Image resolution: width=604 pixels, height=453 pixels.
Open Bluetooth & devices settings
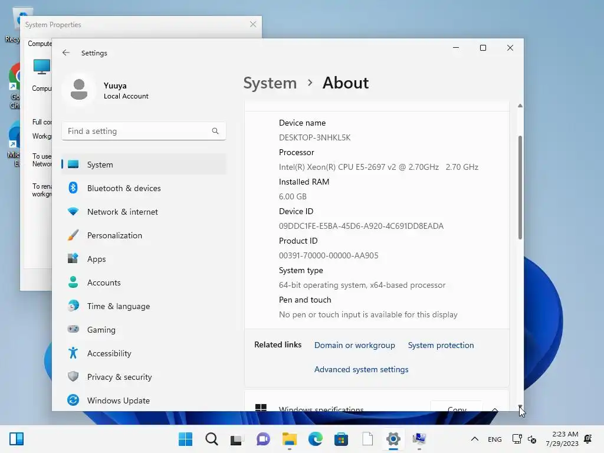coord(143,188)
